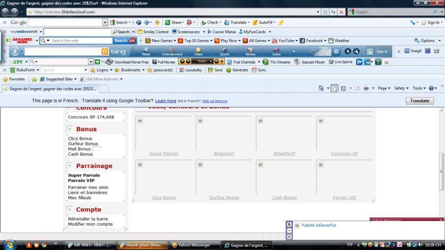Click the IE feeds icon
The width and height of the screenshot is (445, 250).
click(x=343, y=88)
